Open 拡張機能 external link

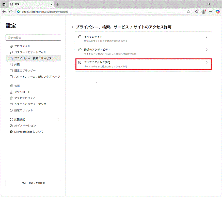(57, 119)
